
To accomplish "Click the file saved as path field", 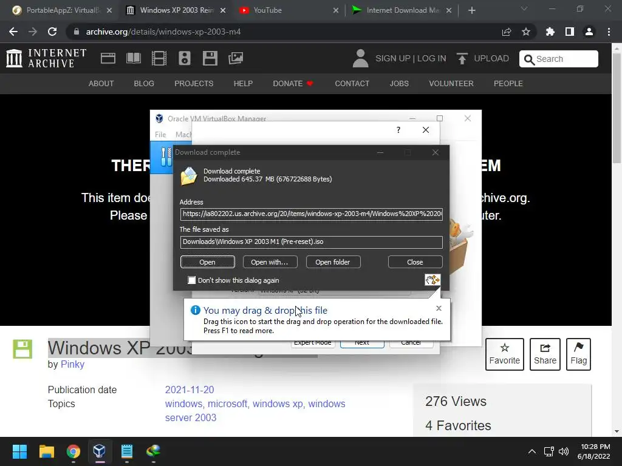I will click(x=312, y=242).
